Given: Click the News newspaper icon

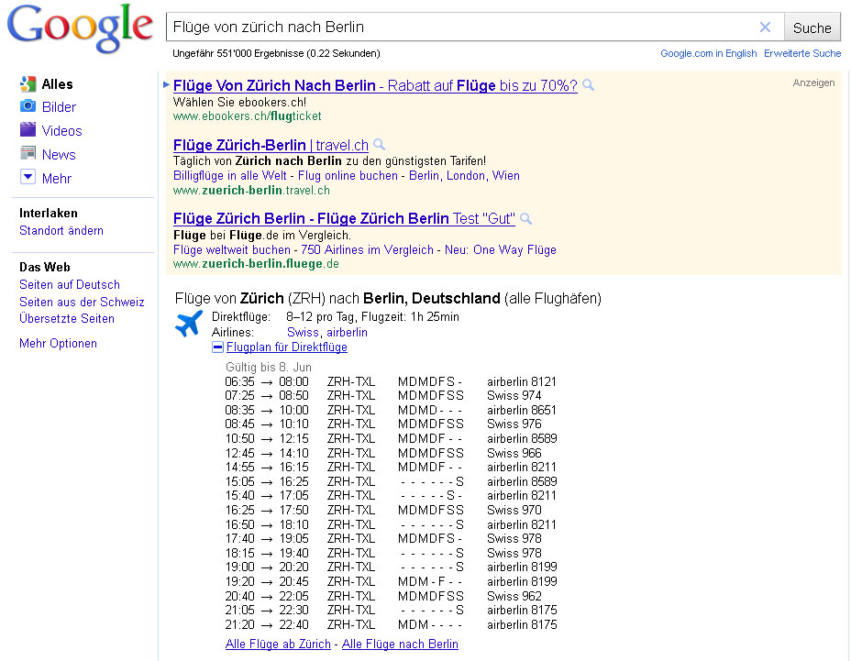Looking at the screenshot, I should (28, 154).
